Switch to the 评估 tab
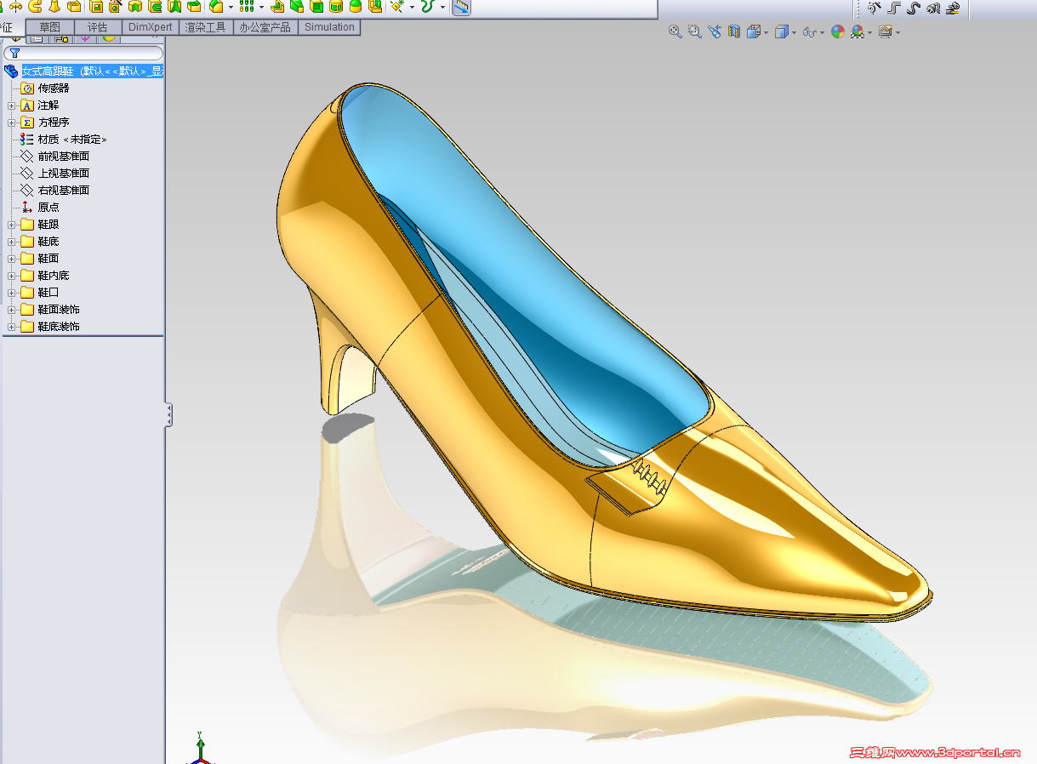This screenshot has width=1037, height=764. click(98, 27)
